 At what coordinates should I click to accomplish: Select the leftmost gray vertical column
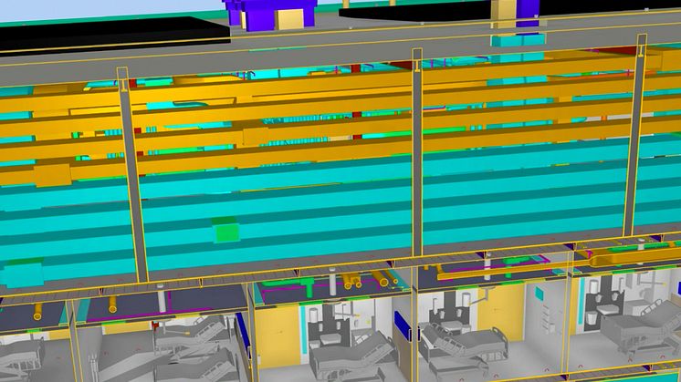(131, 173)
